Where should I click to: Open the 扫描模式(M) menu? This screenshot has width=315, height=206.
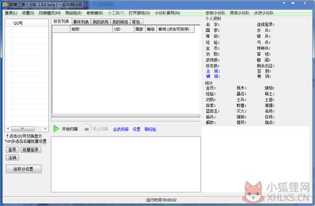tap(50, 13)
